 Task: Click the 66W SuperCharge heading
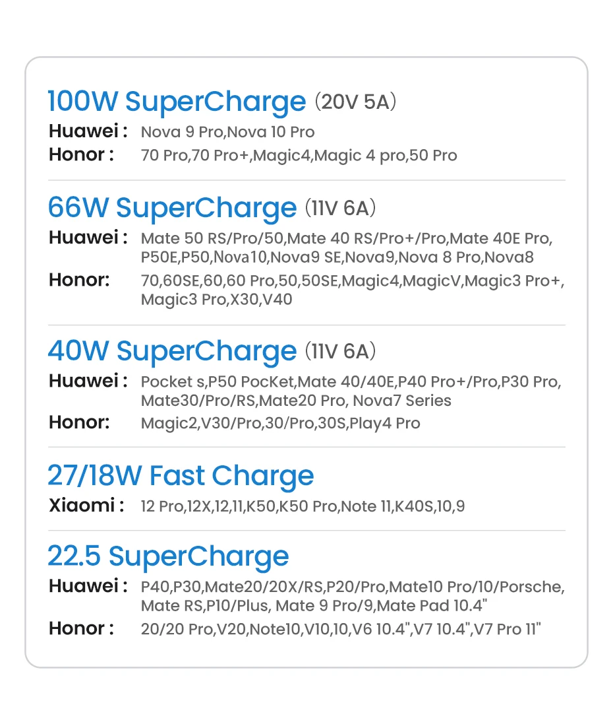[172, 207]
